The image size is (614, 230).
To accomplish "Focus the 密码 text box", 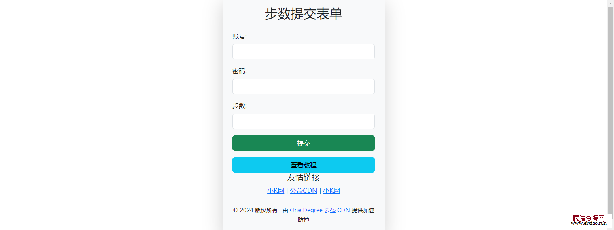I will 304,87.
